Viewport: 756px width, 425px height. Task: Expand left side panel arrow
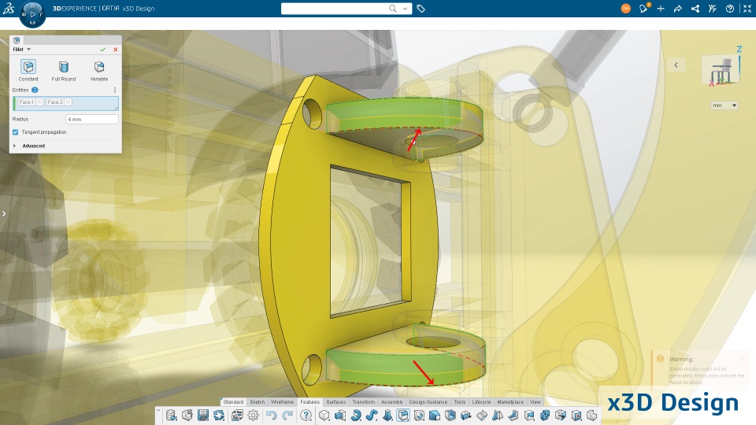4,213
